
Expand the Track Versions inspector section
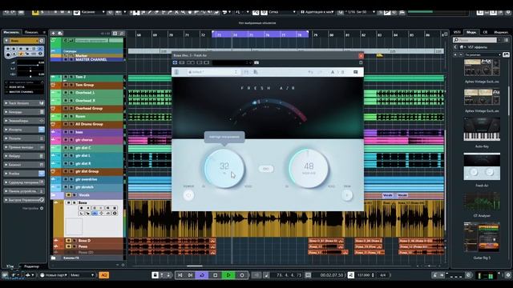click(x=24, y=103)
